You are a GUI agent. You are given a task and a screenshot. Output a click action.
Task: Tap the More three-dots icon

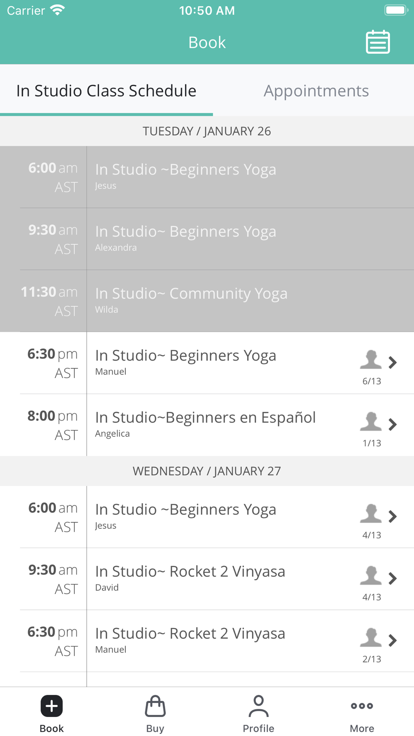click(x=362, y=706)
